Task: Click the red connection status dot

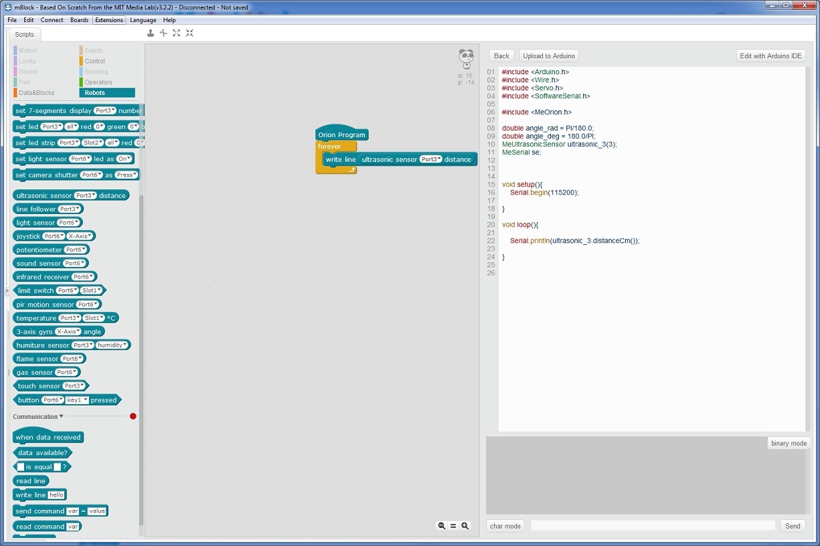Action: coord(133,416)
